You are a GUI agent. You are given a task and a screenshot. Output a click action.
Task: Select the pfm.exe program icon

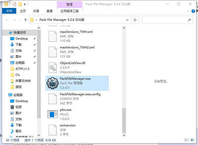tap(53, 114)
